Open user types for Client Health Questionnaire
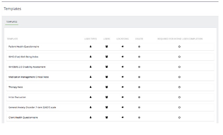Image resolution: width=223 pixels, height=135 pixels. [90, 117]
